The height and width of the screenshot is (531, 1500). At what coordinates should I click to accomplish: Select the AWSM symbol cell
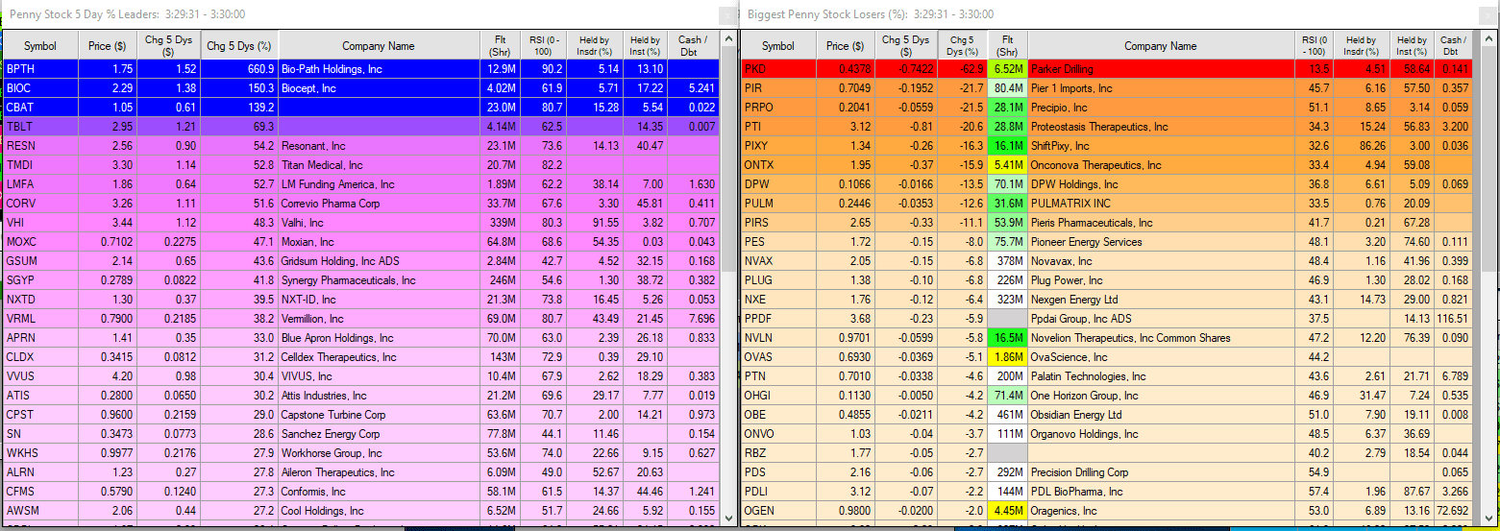(x=40, y=511)
